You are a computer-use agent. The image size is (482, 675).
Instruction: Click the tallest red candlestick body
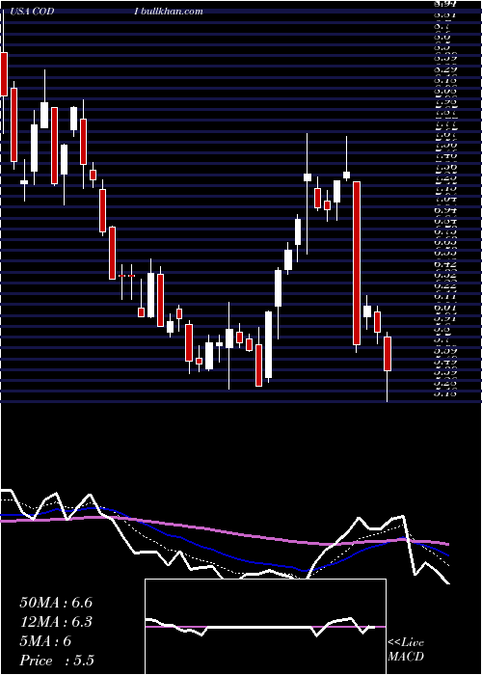pos(357,263)
